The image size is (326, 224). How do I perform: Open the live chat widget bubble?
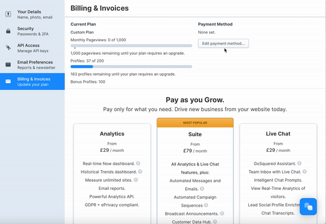[x=308, y=206]
